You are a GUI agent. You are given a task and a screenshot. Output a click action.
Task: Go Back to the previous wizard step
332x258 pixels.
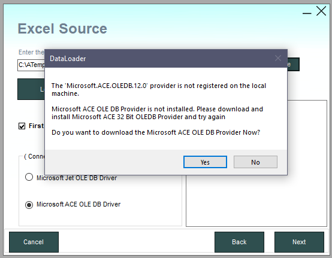click(239, 242)
